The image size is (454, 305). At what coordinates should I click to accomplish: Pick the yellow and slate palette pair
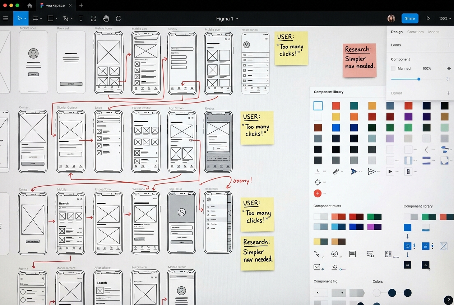click(x=320, y=242)
